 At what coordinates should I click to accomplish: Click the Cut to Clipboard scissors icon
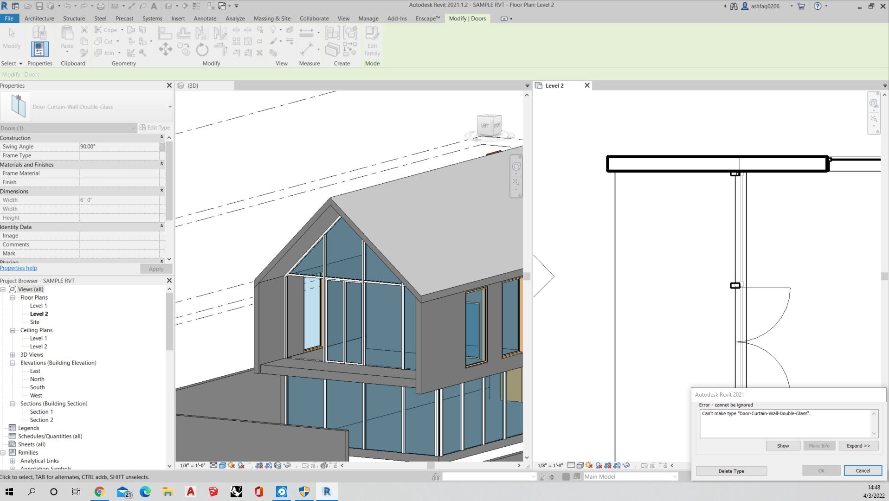click(84, 30)
